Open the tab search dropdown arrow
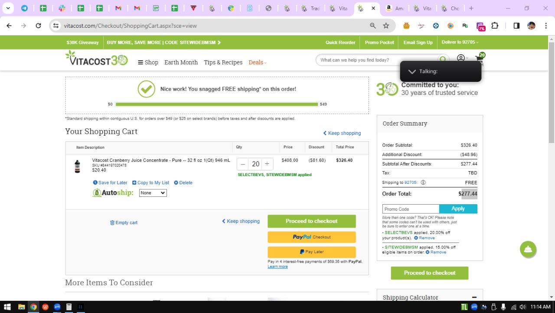Image resolution: width=555 pixels, height=313 pixels. tap(8, 8)
